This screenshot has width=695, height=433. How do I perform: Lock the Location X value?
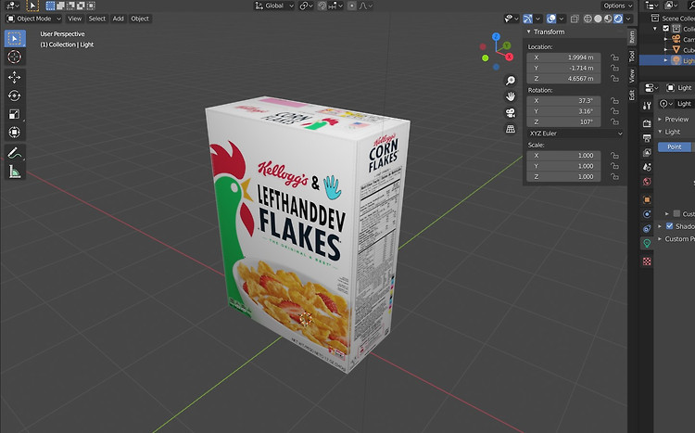pos(614,57)
